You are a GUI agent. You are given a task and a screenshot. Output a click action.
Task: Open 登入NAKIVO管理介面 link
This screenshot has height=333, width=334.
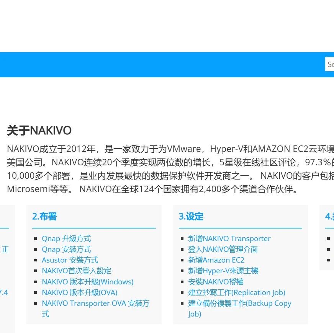(223, 249)
